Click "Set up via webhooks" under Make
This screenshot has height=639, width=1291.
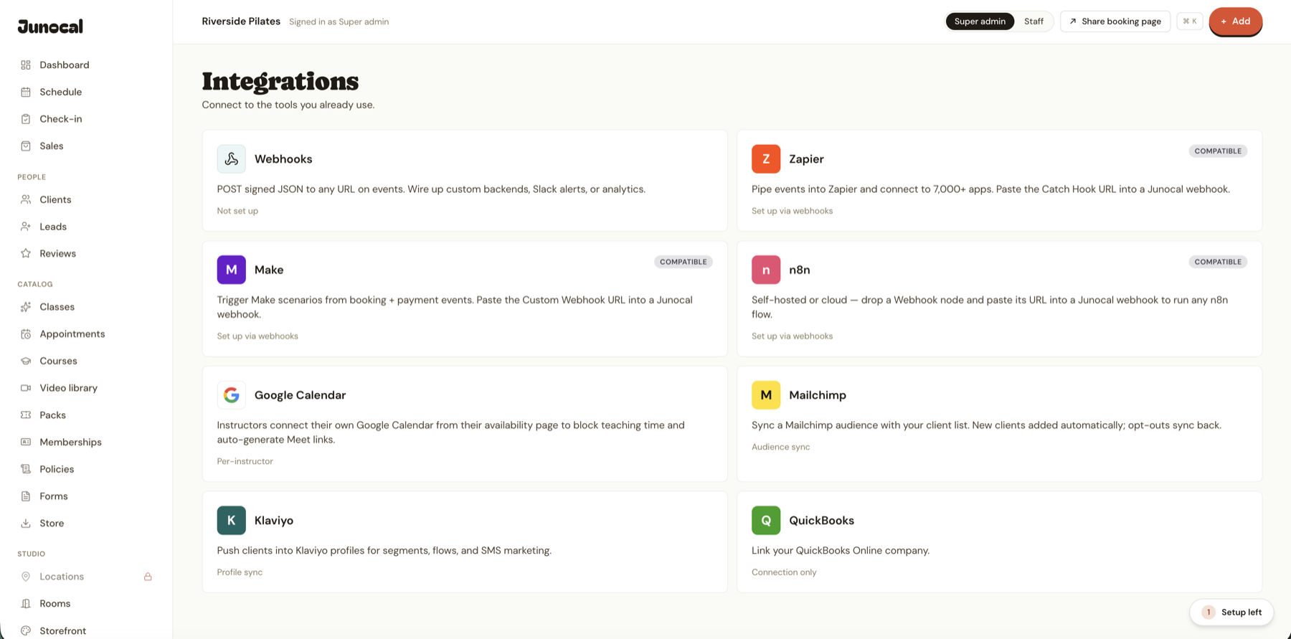[x=257, y=336]
